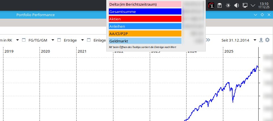
Task: Click the 'Seit 31.12.2014' period label
Action: point(235,40)
